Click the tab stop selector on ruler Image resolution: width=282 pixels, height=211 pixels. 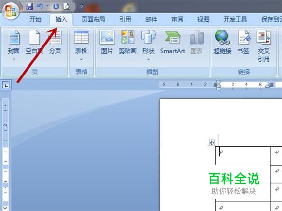[6, 85]
